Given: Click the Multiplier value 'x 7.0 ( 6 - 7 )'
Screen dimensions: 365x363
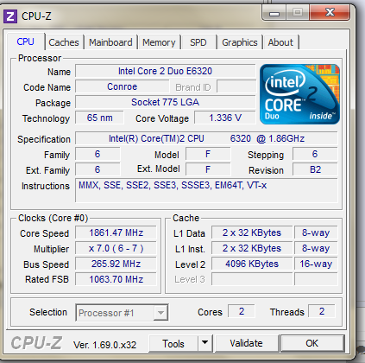Looking at the screenshot, I should (x=116, y=248).
